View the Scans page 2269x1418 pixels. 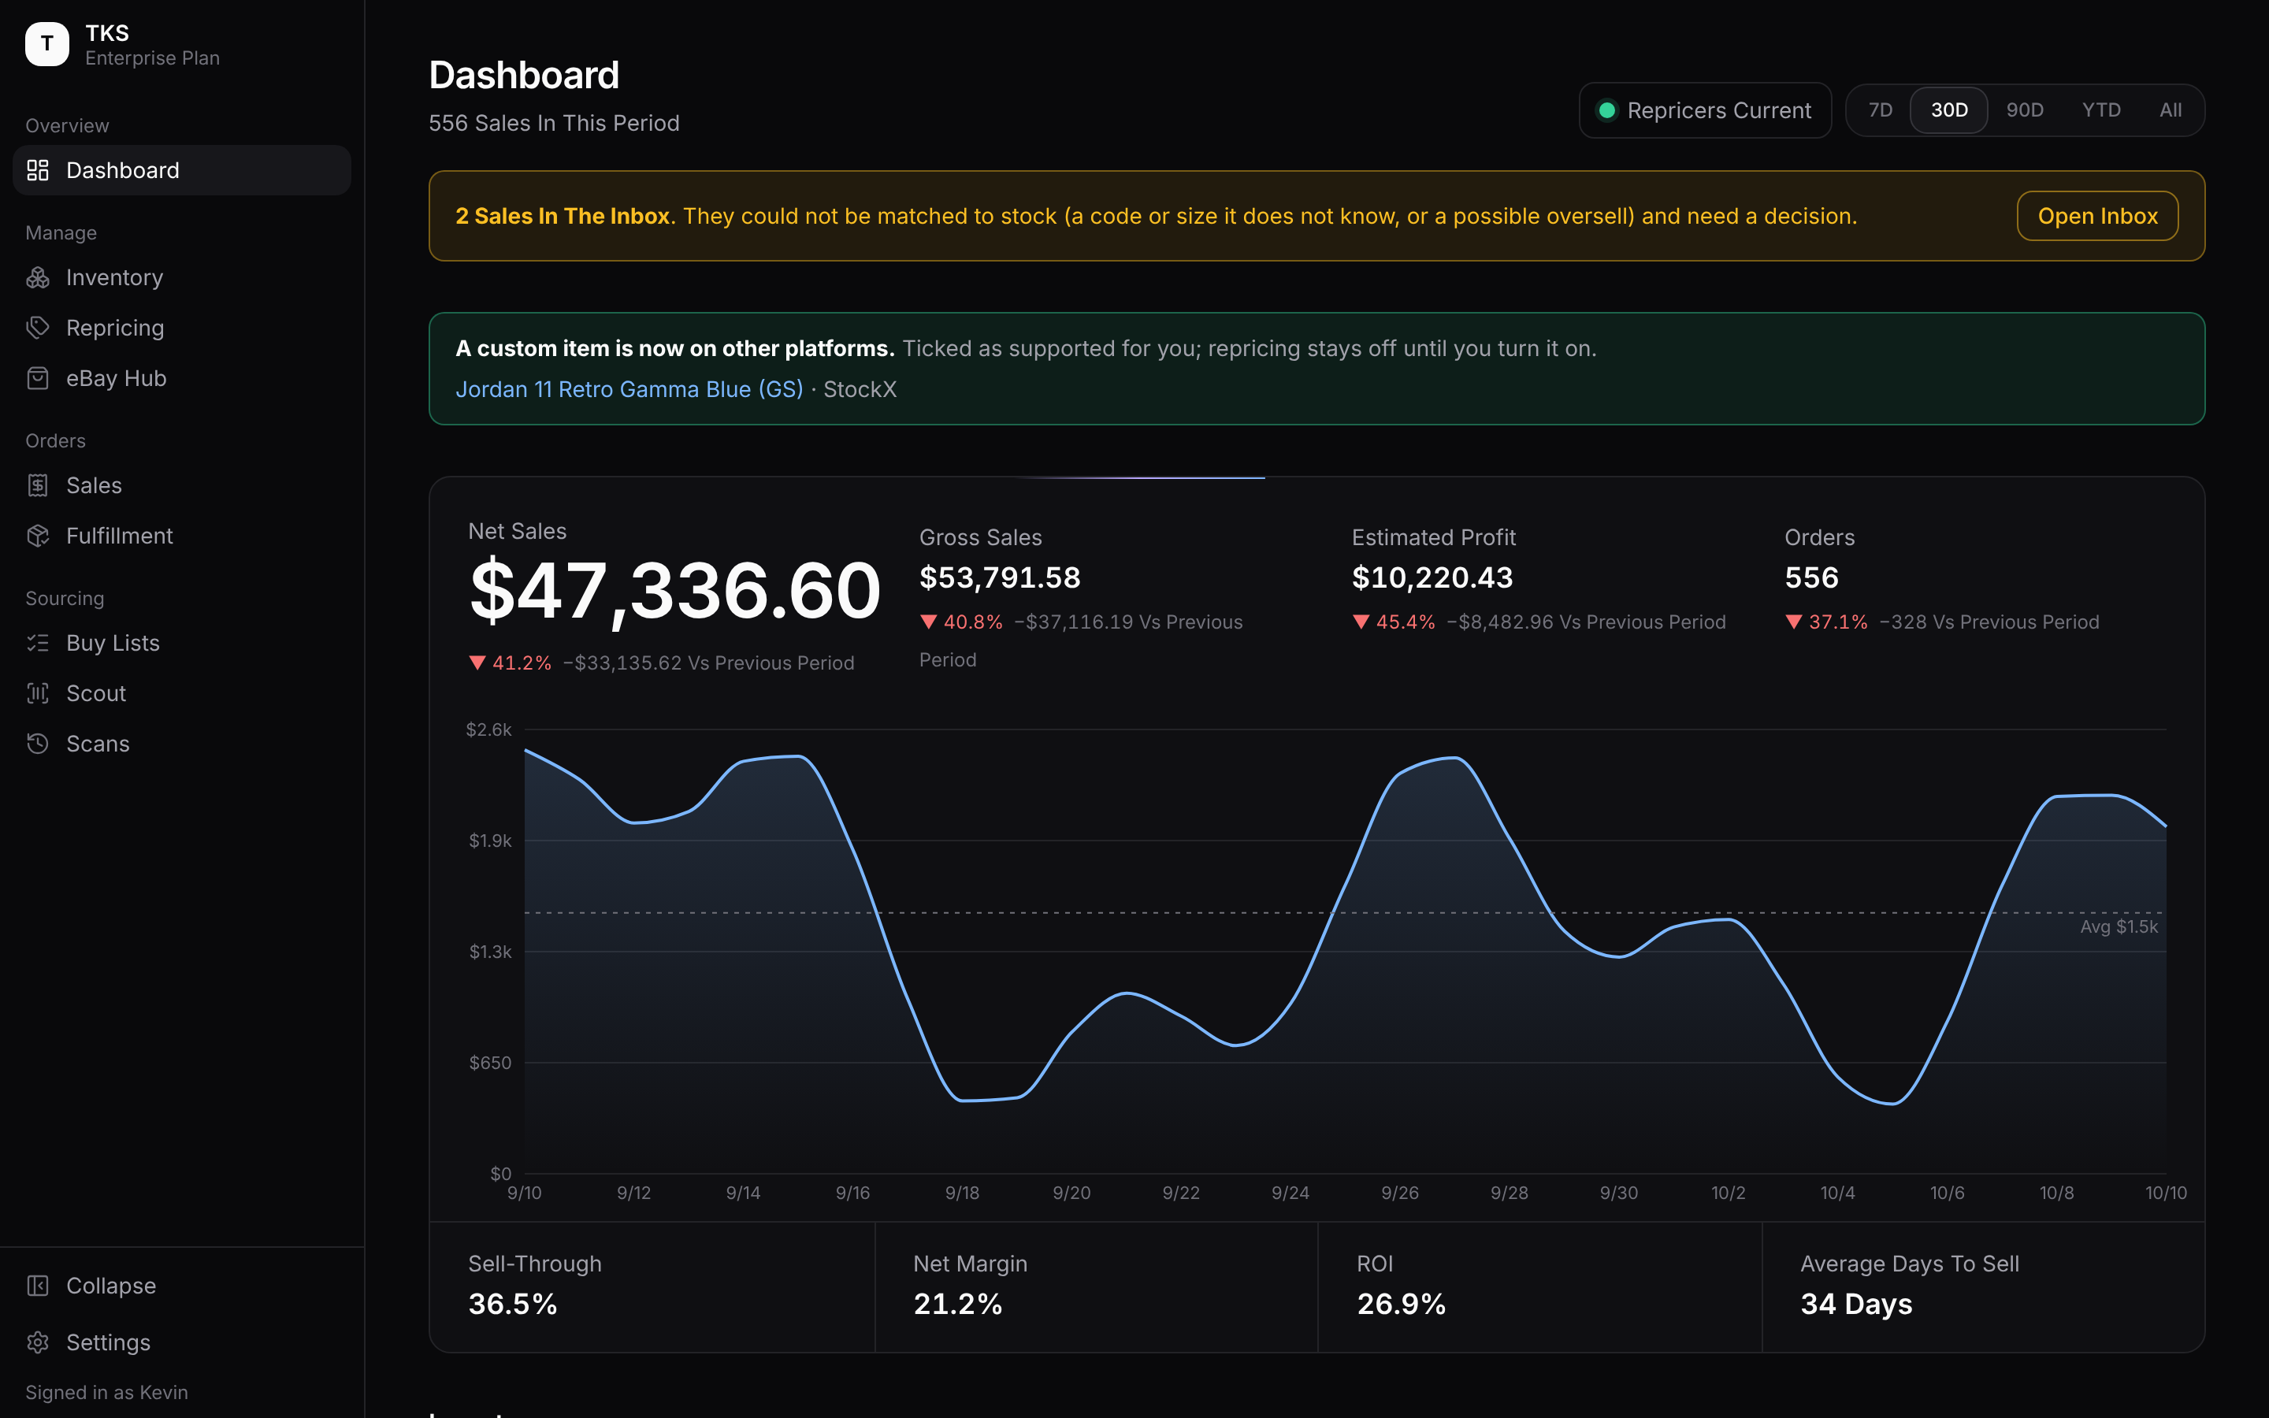pos(182,744)
